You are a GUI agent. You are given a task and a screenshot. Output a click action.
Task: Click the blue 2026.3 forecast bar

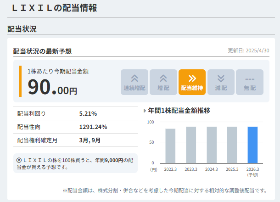[252, 145]
